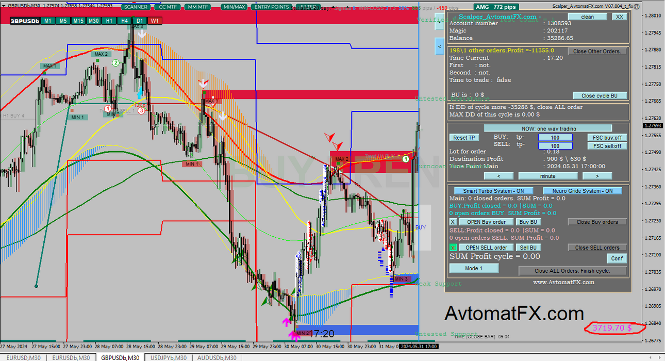Move time point forward with > button
Image resolution: width=665 pixels, height=361 pixels.
point(597,176)
